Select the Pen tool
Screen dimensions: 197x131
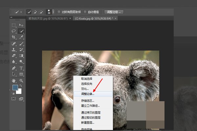click(x=13, y=68)
